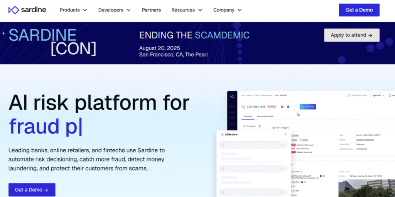Click the AI Review sparkle icon

click(x=222, y=134)
